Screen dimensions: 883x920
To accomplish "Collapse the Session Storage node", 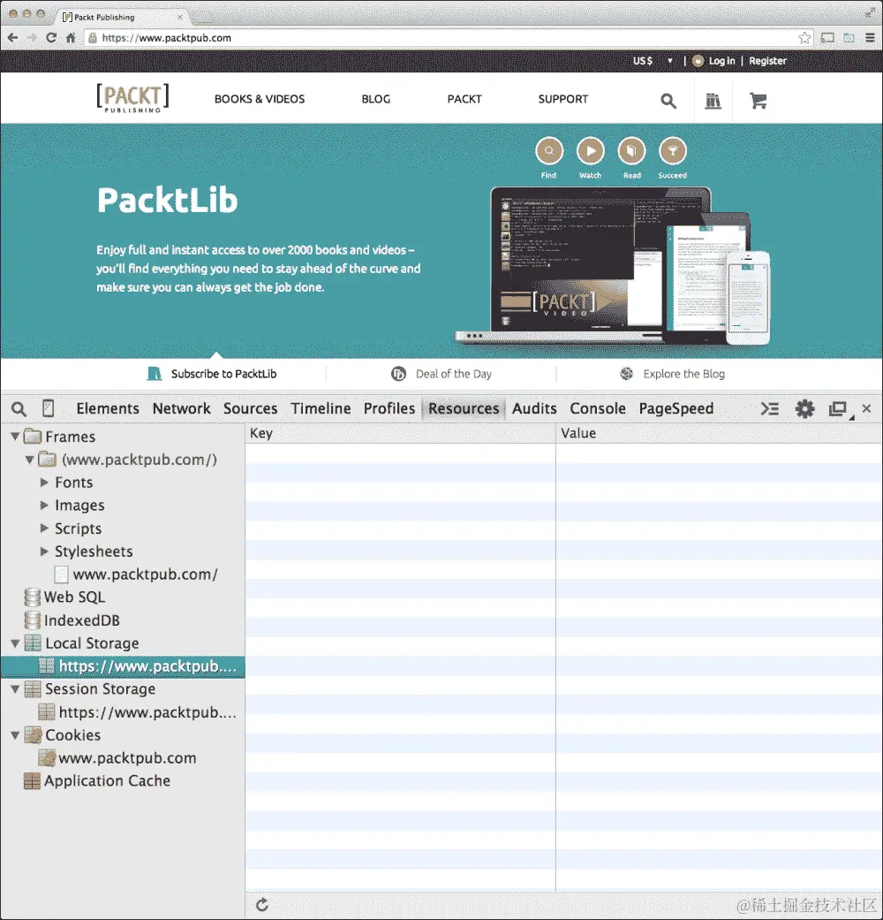I will [x=15, y=689].
